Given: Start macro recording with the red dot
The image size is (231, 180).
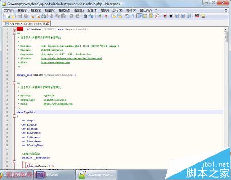Looking at the screenshot, I should tap(165, 16).
